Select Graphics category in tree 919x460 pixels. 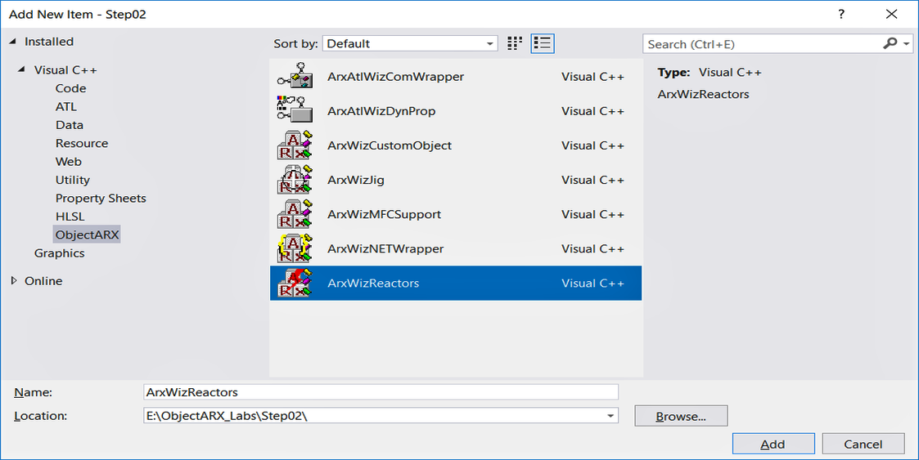pyautogui.click(x=59, y=252)
